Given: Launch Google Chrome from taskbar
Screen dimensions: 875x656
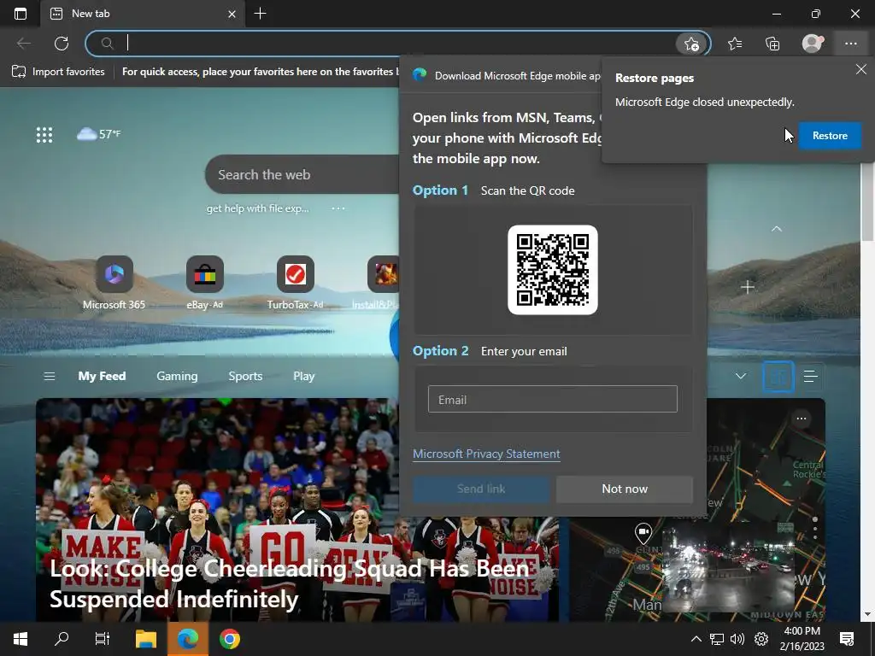Looking at the screenshot, I should point(229,639).
